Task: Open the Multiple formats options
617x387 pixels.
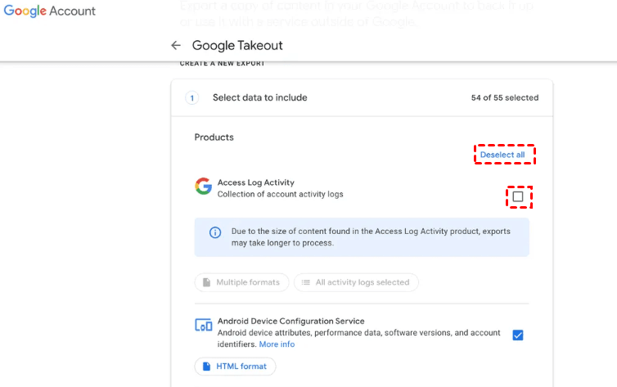Action: pos(241,282)
